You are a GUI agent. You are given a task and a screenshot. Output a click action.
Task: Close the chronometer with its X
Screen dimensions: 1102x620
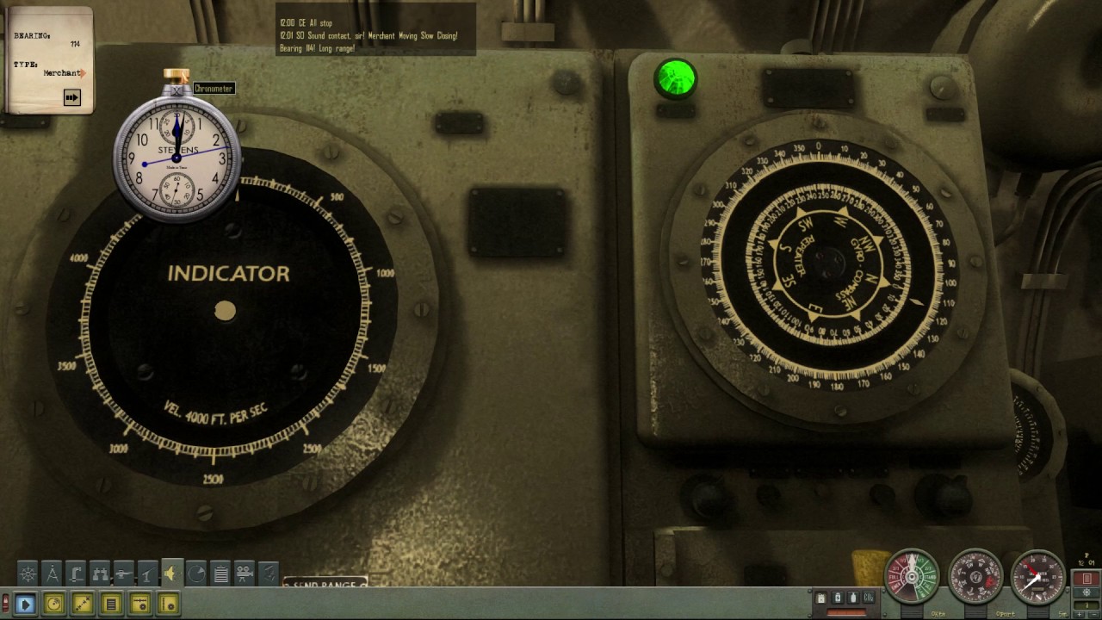[176, 90]
